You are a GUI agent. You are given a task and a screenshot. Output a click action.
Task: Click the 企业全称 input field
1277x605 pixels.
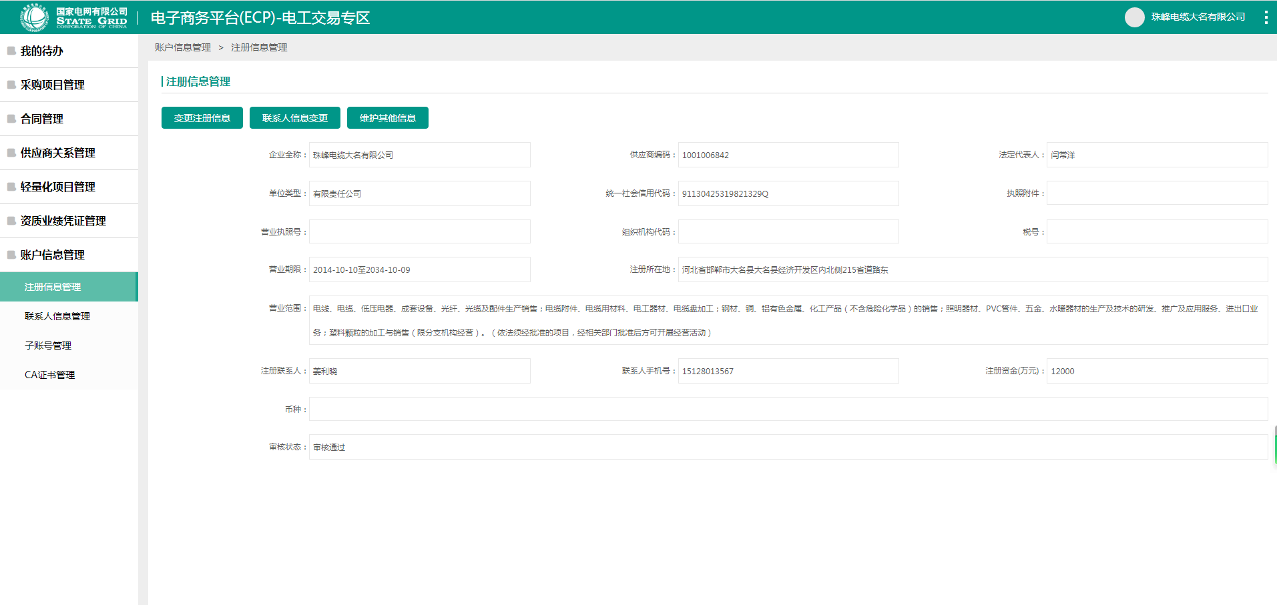point(419,155)
